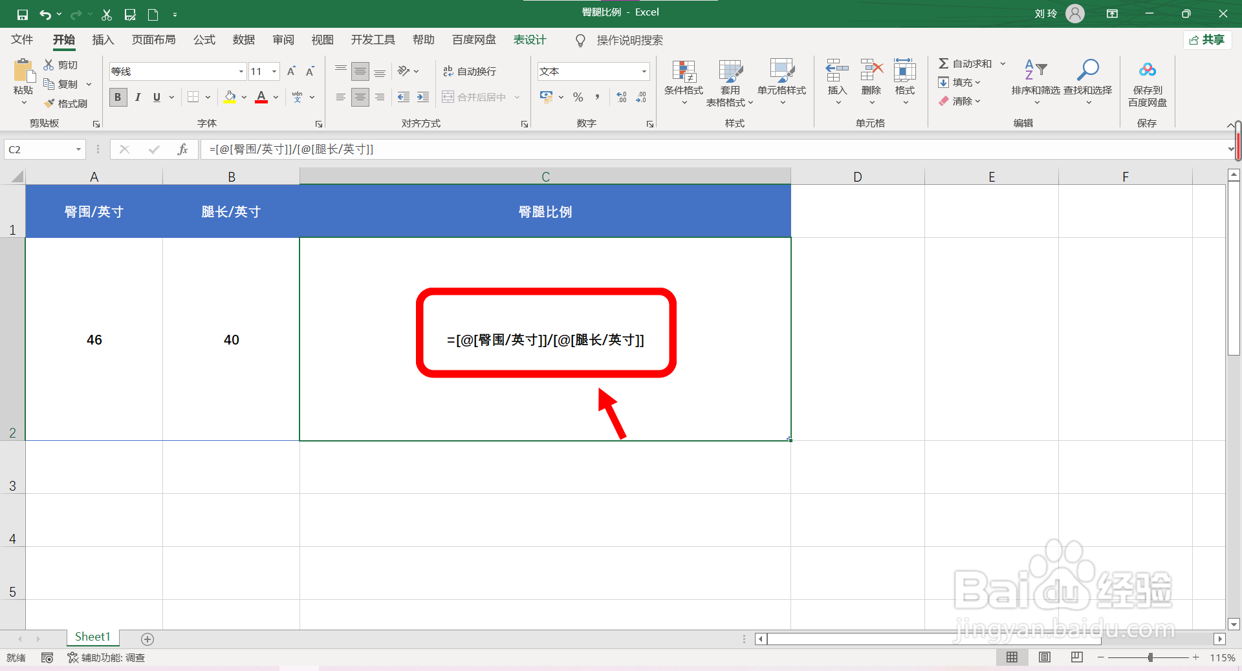Open Find and Select (查找和选择)

click(1088, 83)
